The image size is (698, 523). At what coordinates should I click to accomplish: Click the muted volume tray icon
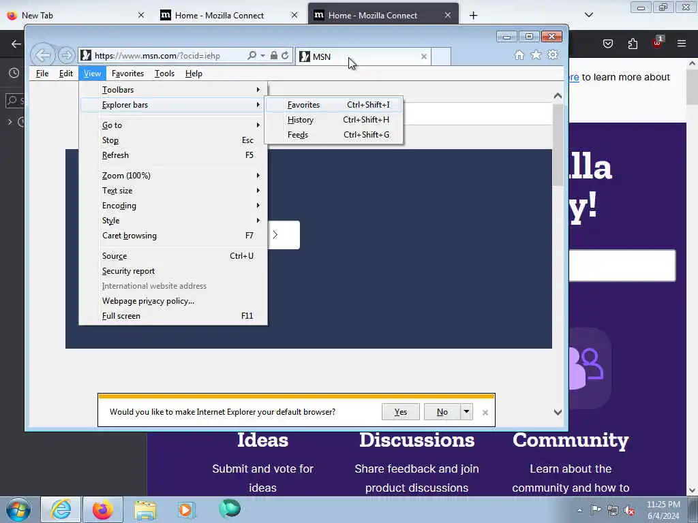click(629, 511)
